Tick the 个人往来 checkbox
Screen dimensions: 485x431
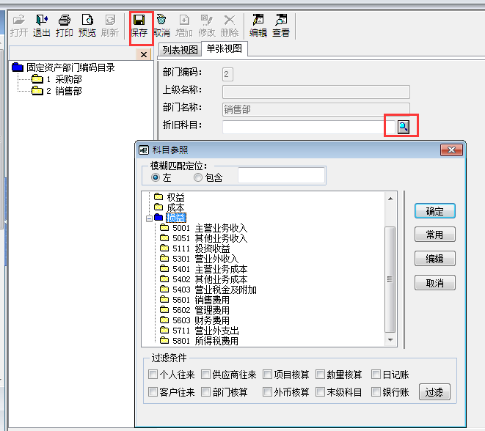tap(153, 375)
